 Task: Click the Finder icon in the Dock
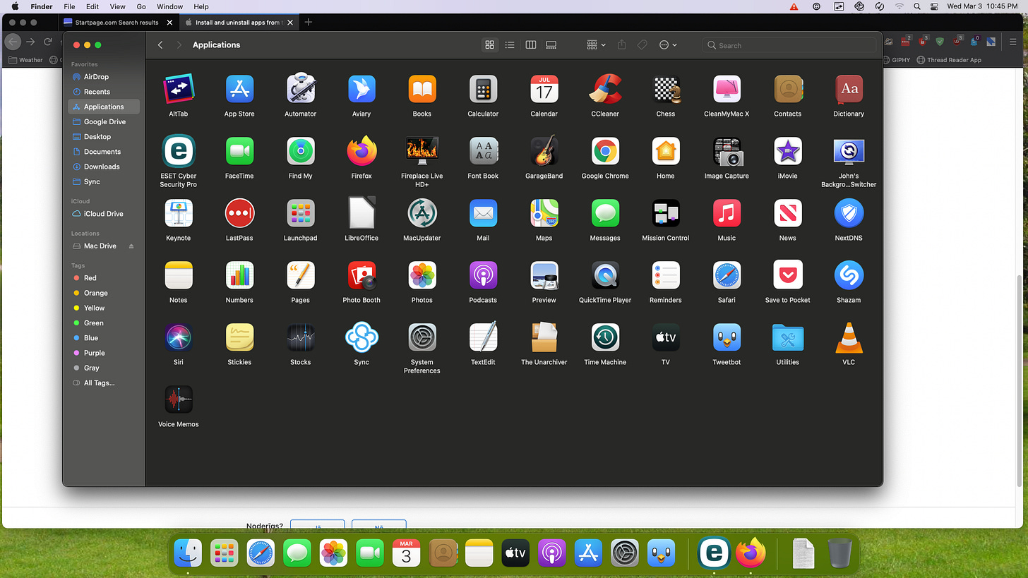pos(188,553)
